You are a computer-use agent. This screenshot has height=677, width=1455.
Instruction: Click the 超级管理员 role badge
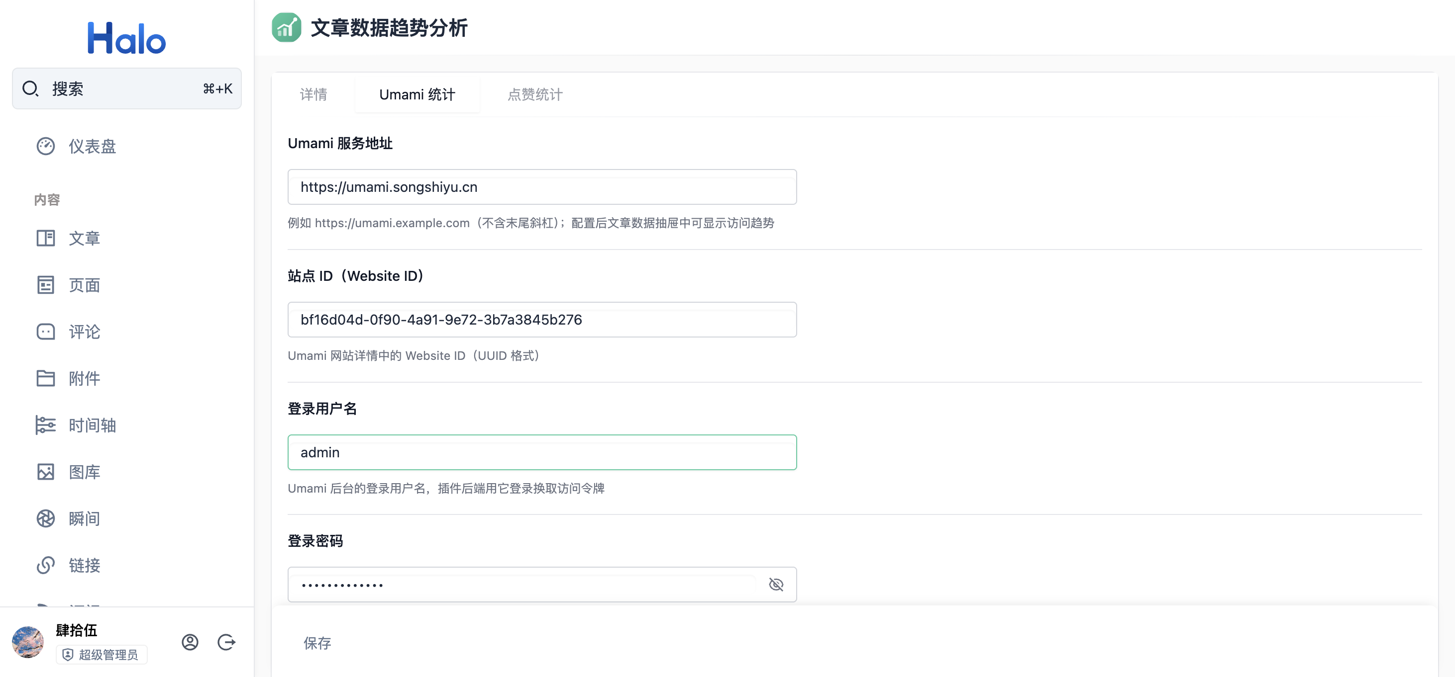click(101, 655)
